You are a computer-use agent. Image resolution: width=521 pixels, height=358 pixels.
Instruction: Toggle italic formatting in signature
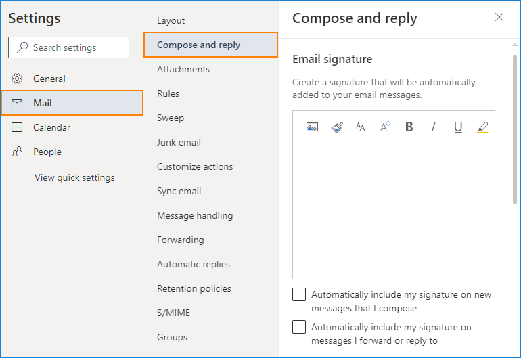click(x=433, y=127)
